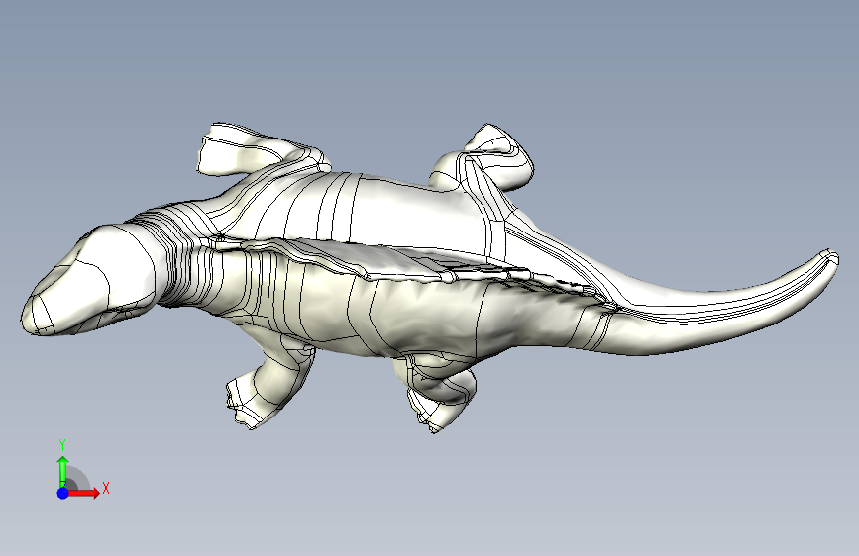Click the red X axis arrow

tap(83, 493)
